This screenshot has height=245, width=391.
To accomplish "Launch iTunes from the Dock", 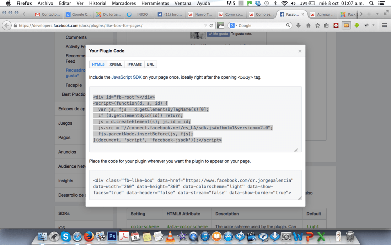I will tap(205, 236).
